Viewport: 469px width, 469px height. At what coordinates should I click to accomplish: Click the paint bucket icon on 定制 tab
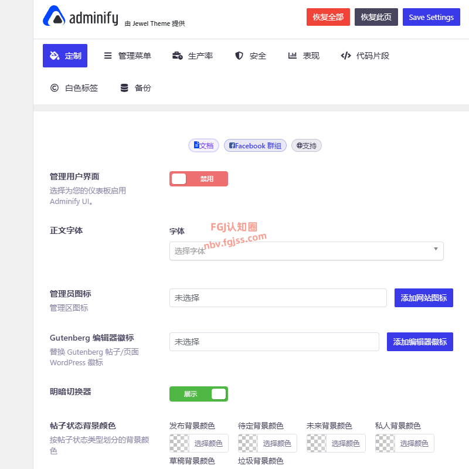55,56
